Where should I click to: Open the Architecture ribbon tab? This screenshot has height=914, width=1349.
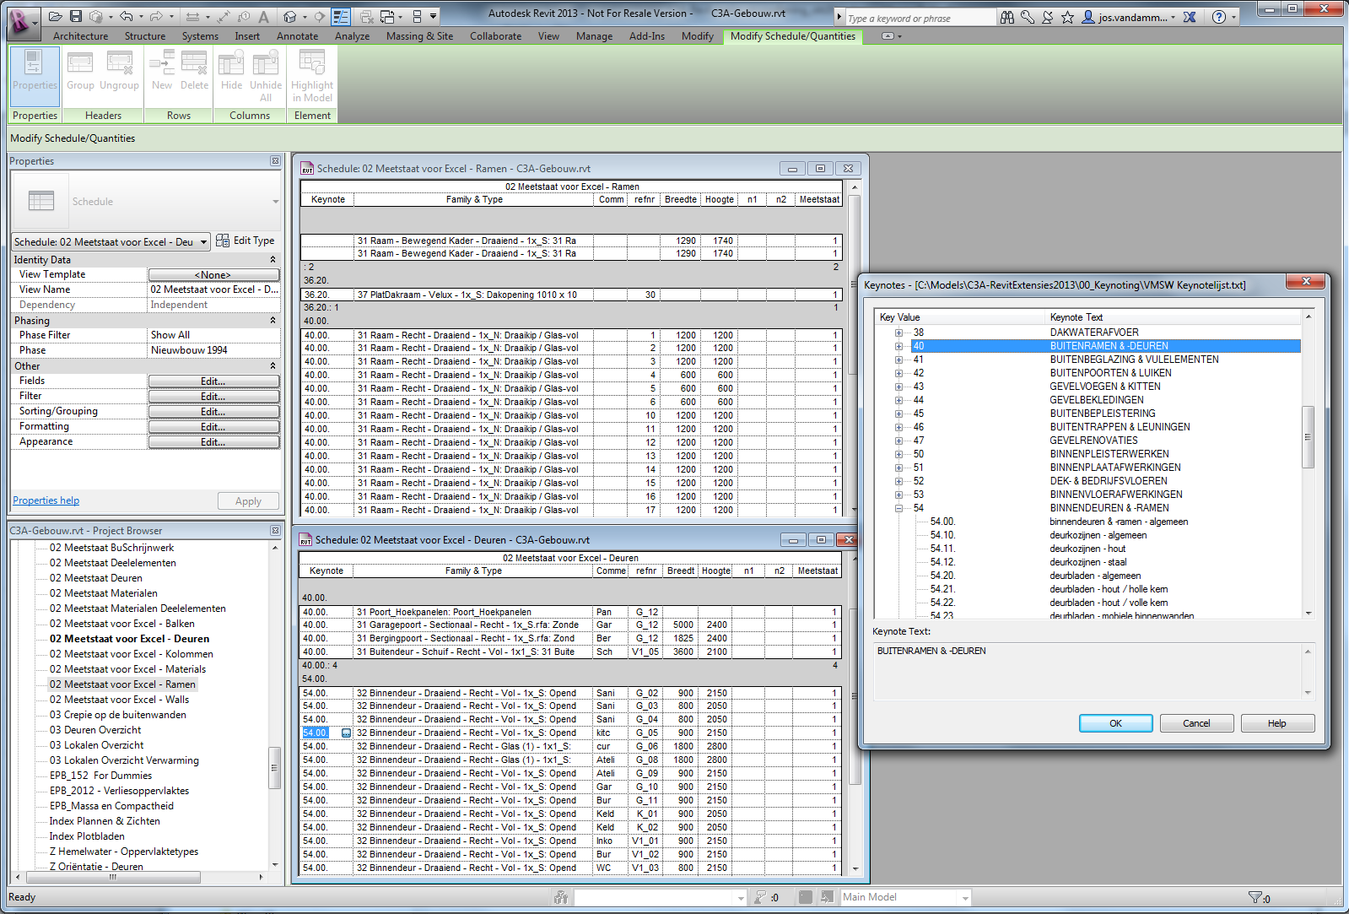tap(80, 36)
